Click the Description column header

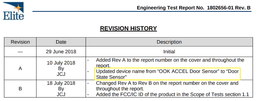point(169,42)
